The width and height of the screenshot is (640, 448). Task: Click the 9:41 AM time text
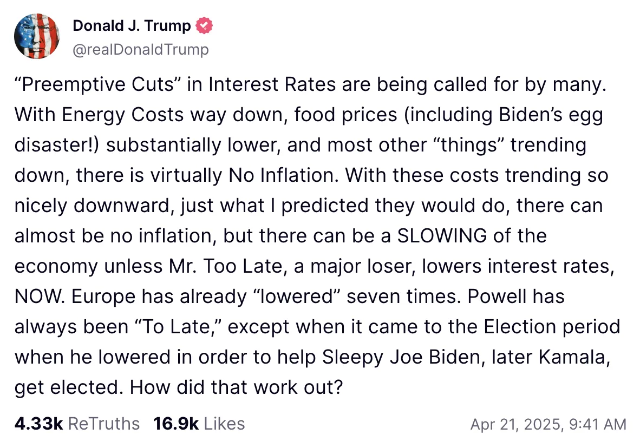pyautogui.click(x=595, y=424)
